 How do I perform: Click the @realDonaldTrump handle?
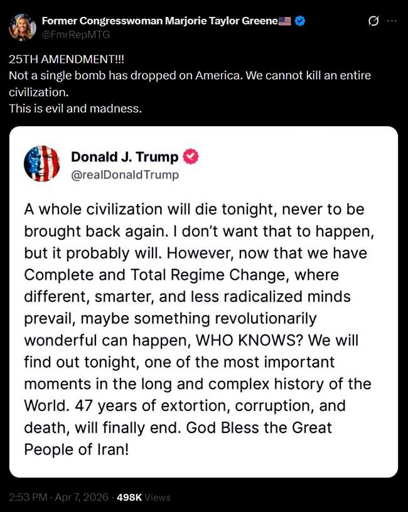point(124,175)
